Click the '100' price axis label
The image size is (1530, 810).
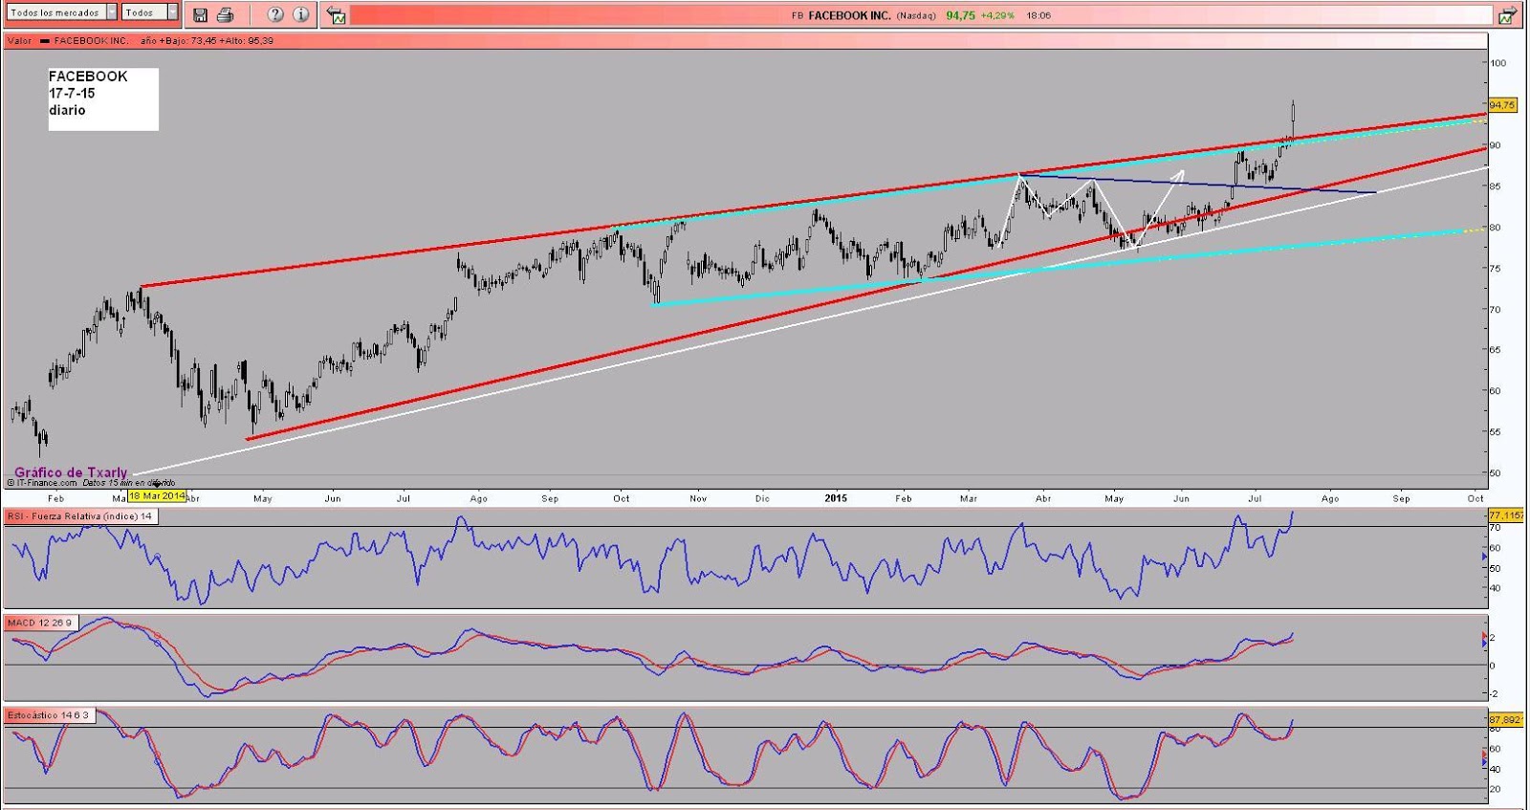[x=1497, y=63]
